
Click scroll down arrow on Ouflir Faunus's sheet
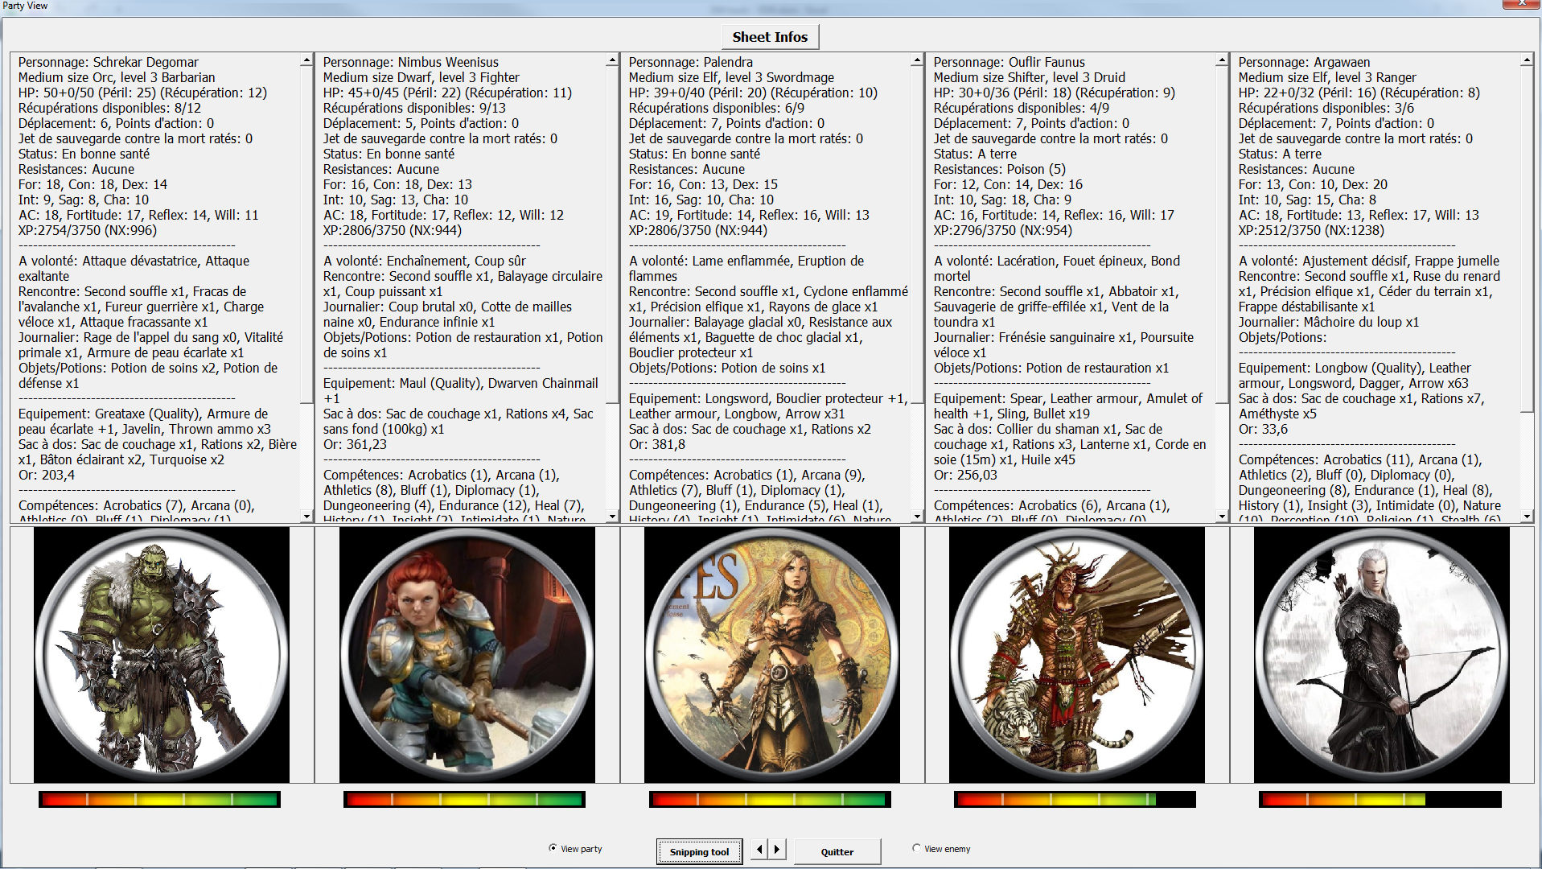(x=1222, y=516)
